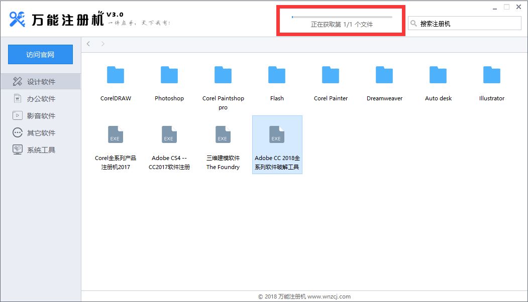Switch to 其它软件 category
This screenshot has height=302, width=528.
(x=40, y=133)
